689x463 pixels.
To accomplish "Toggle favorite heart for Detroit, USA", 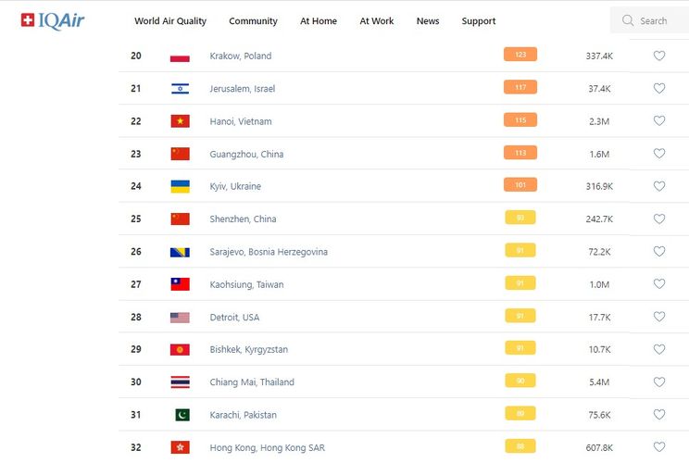I will point(659,317).
